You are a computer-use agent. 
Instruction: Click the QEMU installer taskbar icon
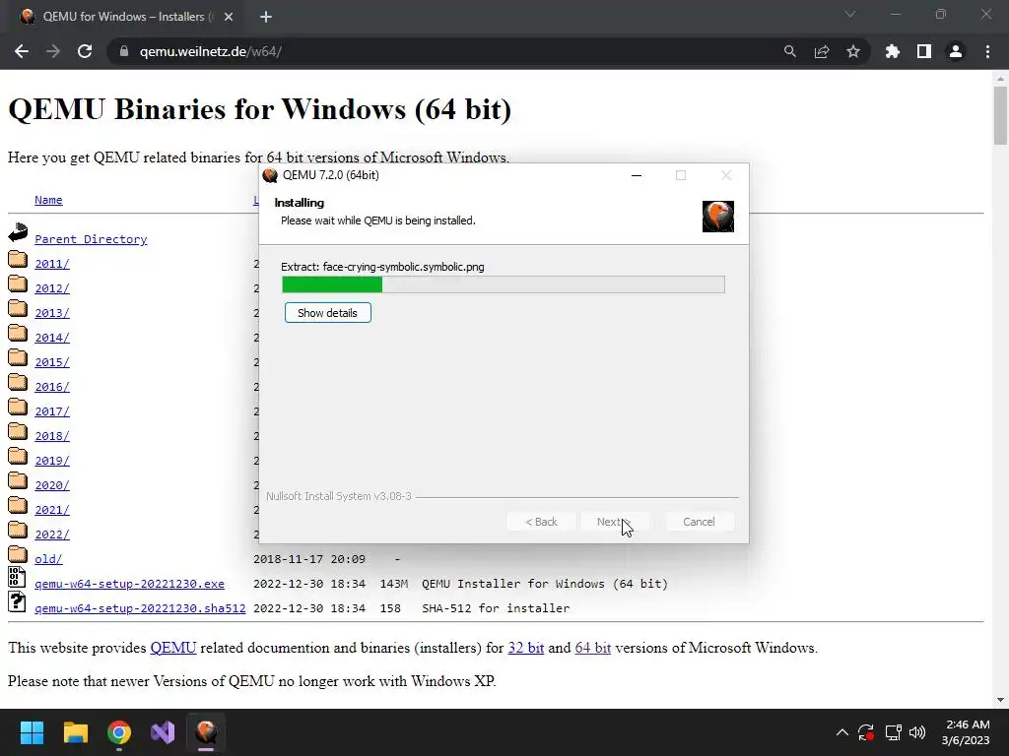pos(206,732)
